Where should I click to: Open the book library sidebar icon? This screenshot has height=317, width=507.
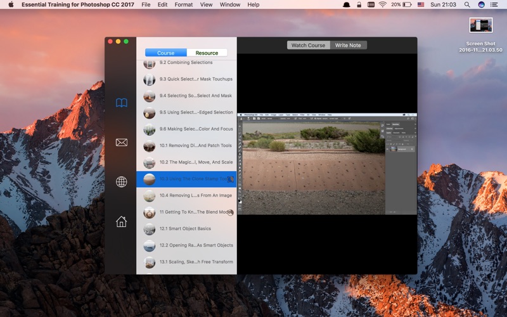tap(122, 103)
